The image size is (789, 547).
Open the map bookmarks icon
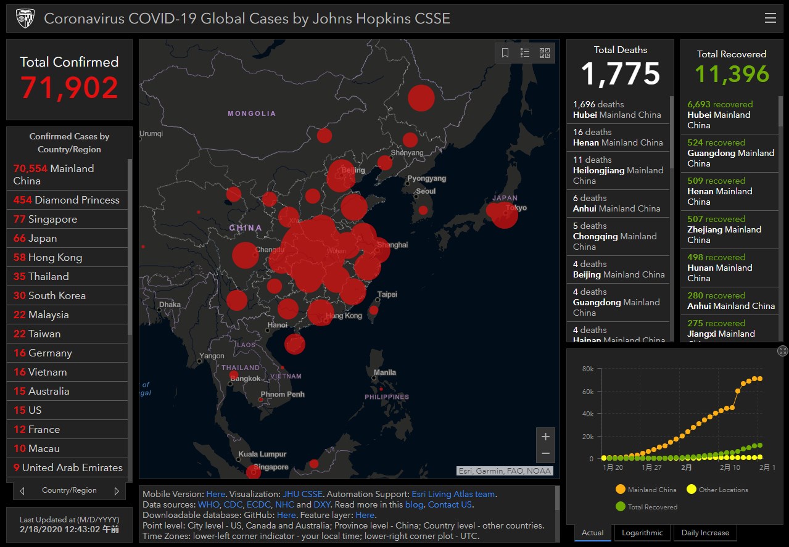(505, 53)
